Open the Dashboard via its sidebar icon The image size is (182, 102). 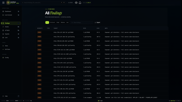pyautogui.click(x=3, y=11)
